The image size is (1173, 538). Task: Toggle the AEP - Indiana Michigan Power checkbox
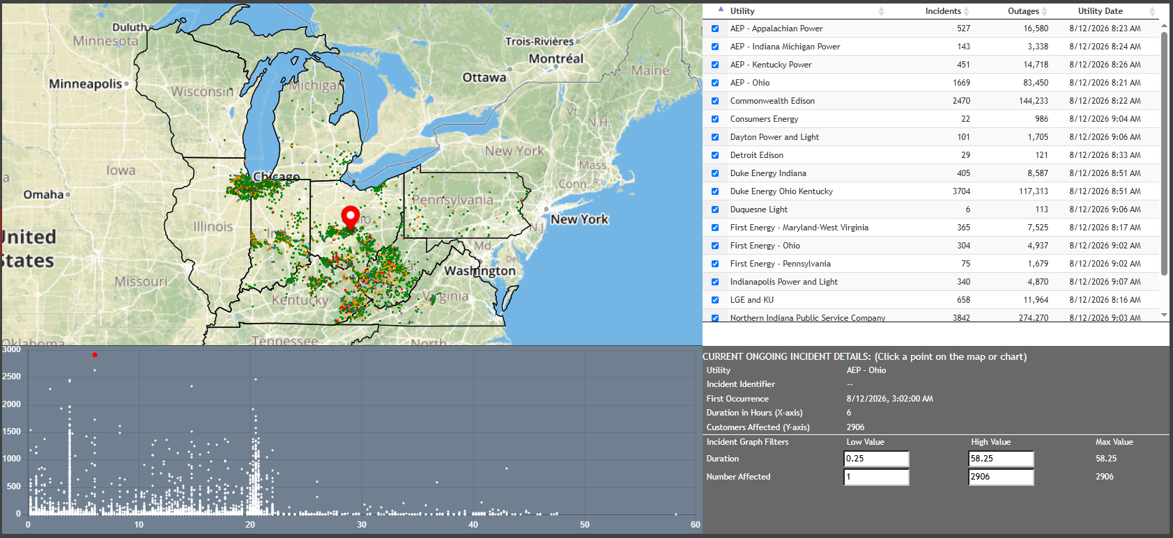[x=715, y=47]
